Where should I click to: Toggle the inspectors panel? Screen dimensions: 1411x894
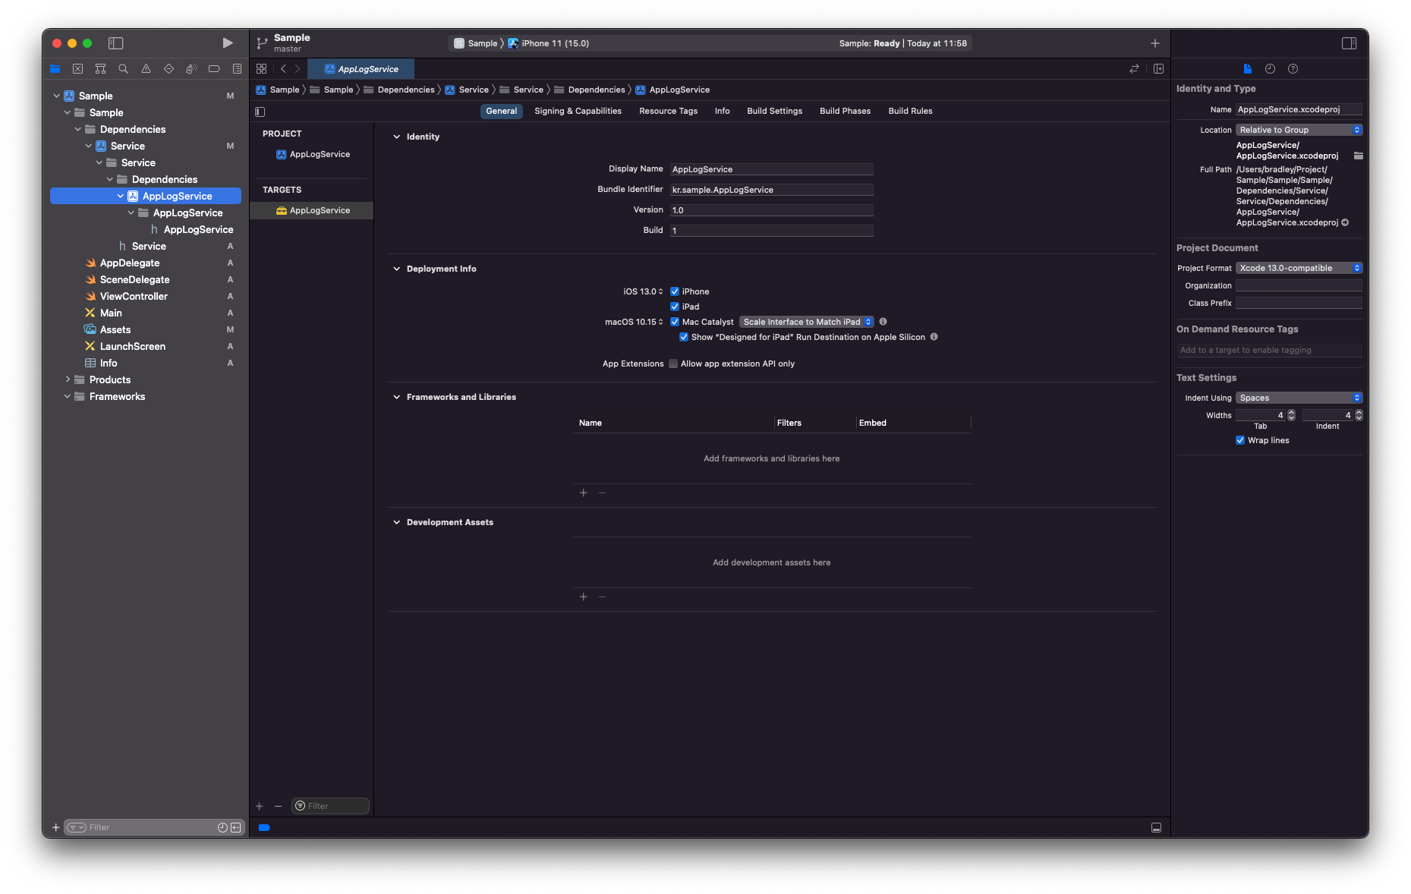(x=1349, y=43)
